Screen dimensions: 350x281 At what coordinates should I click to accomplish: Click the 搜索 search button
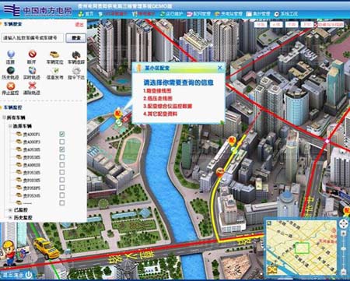click(75, 38)
